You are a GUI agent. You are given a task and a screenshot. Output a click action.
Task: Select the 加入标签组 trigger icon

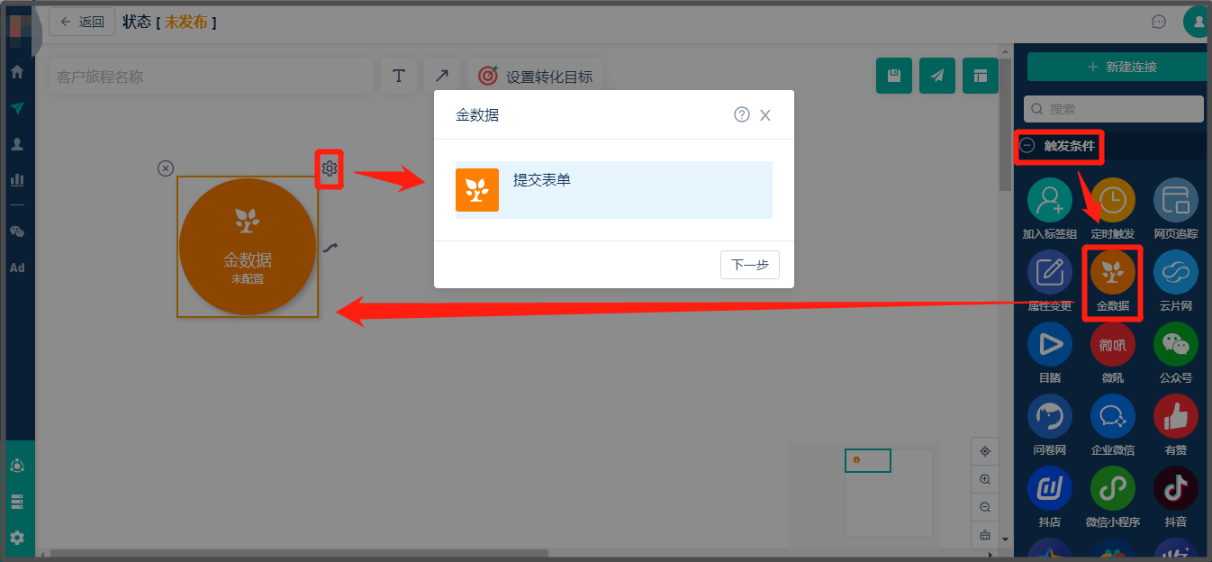[x=1050, y=200]
